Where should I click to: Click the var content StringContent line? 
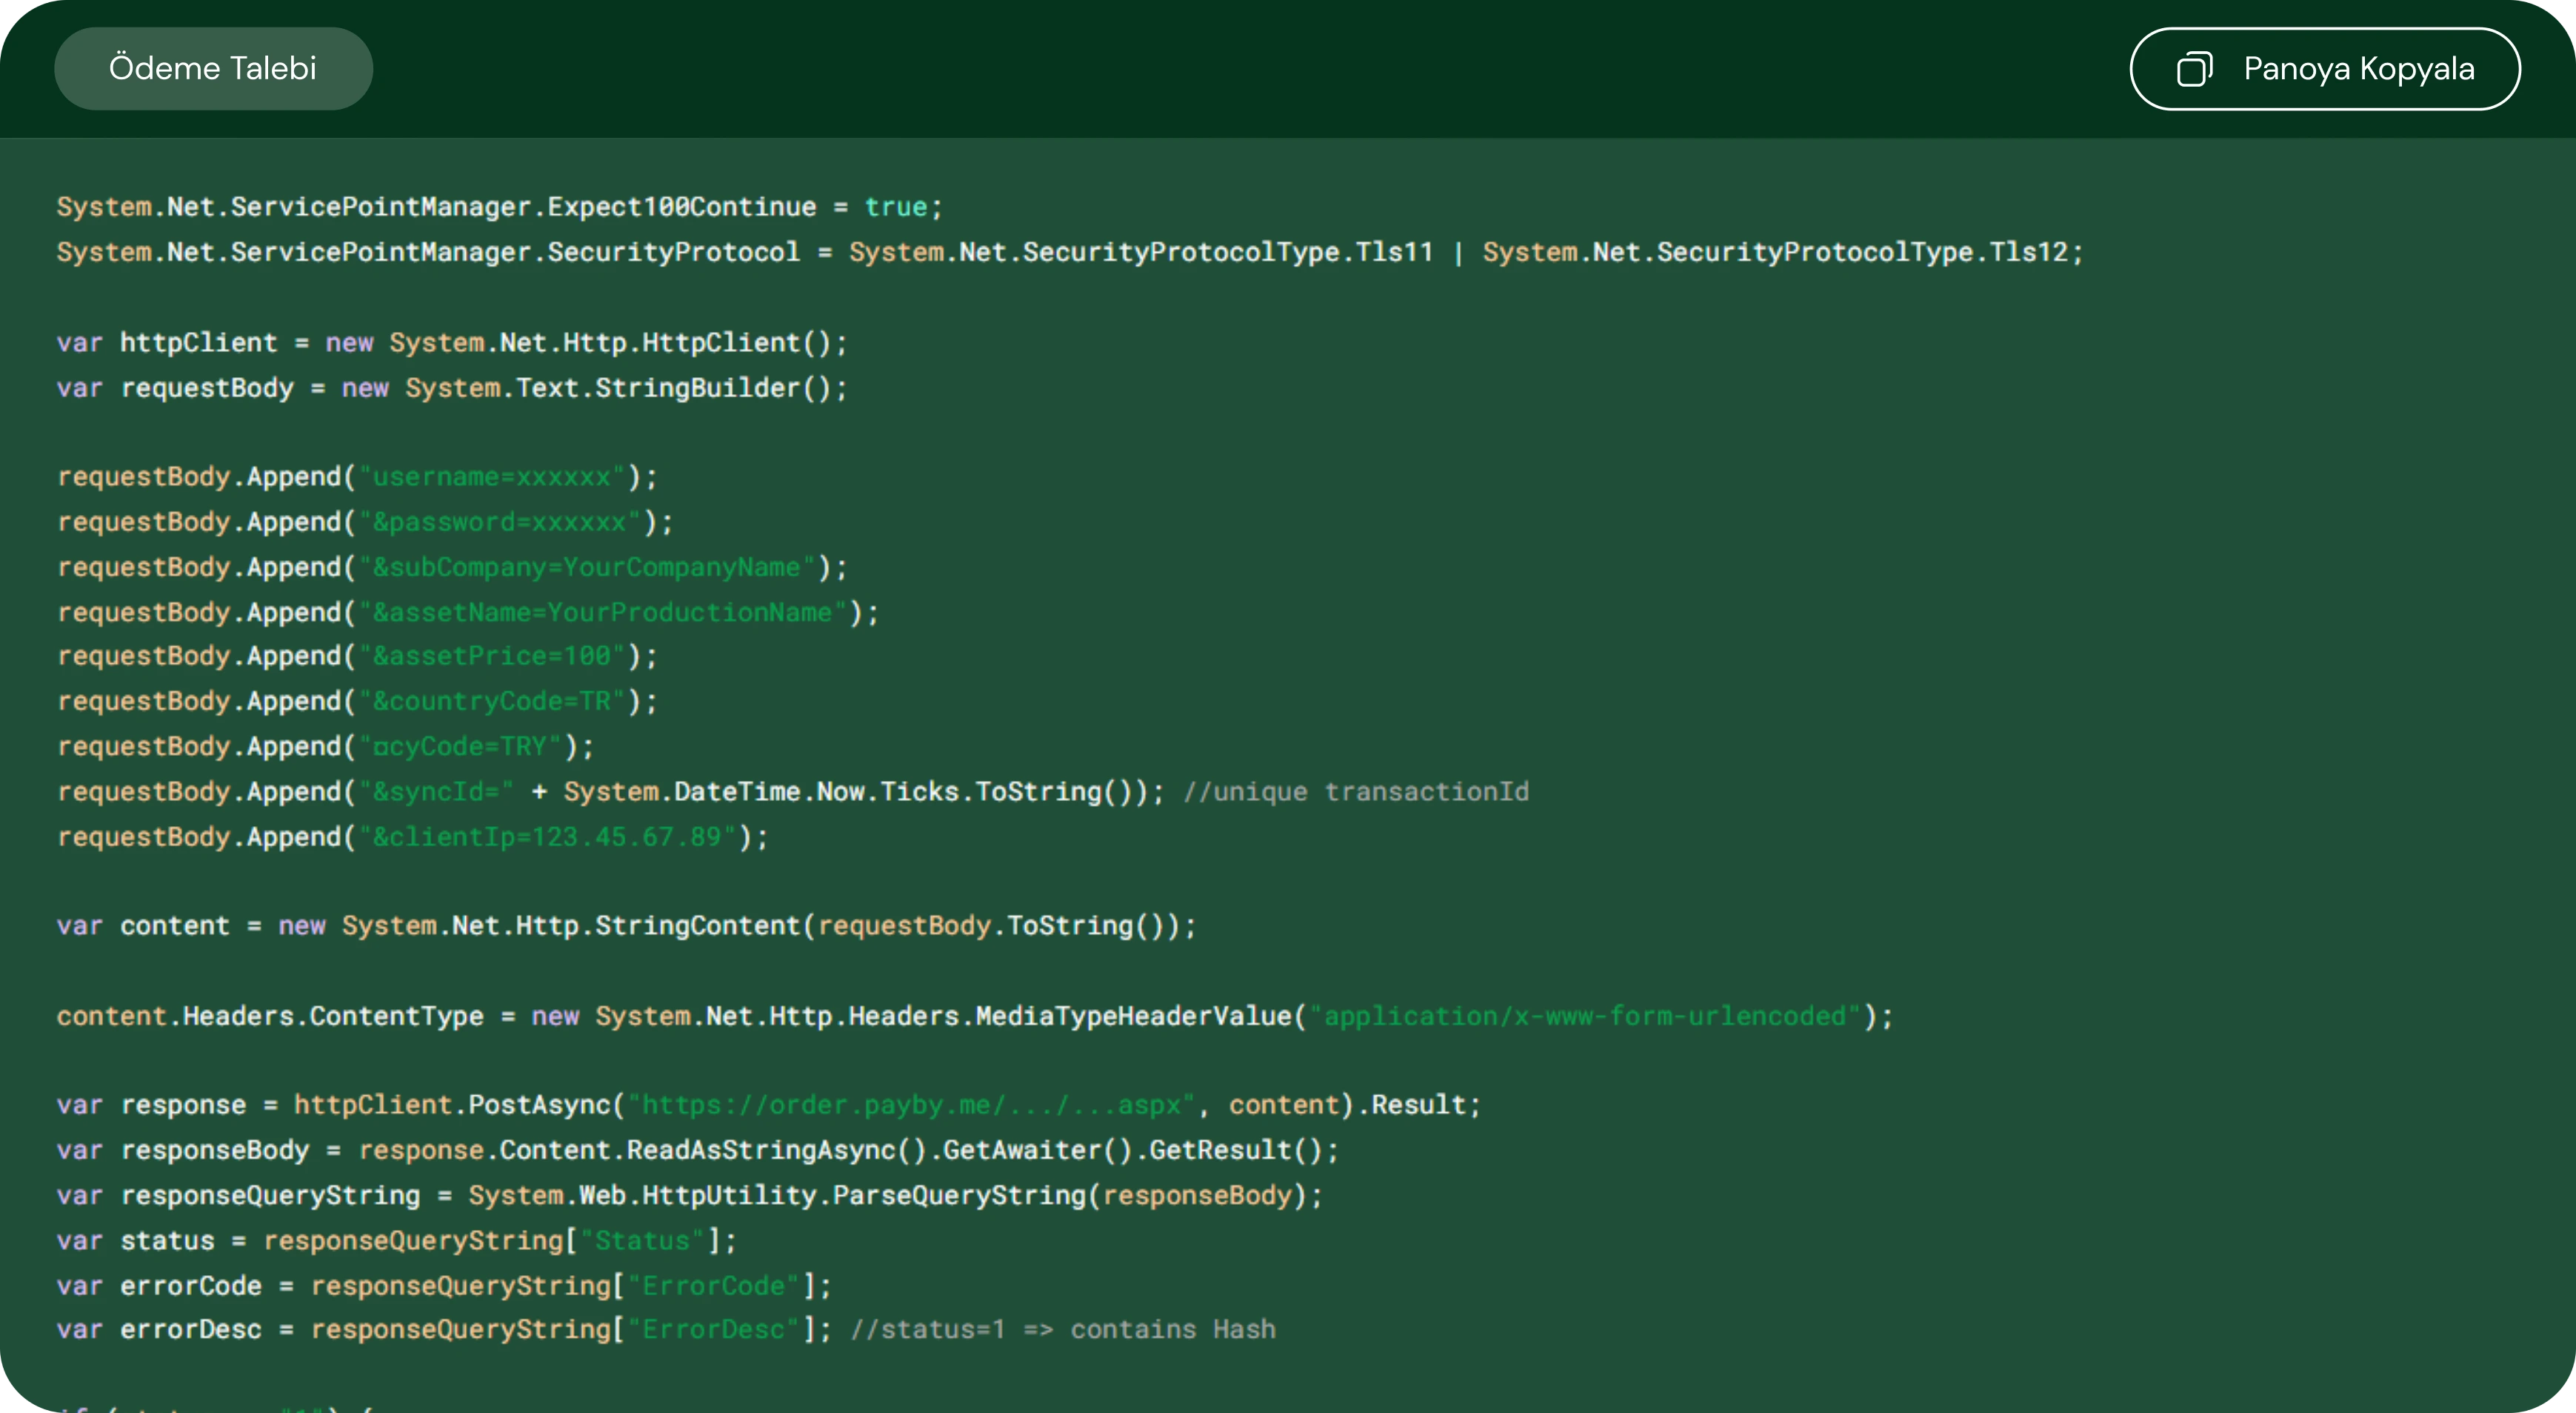[626, 925]
